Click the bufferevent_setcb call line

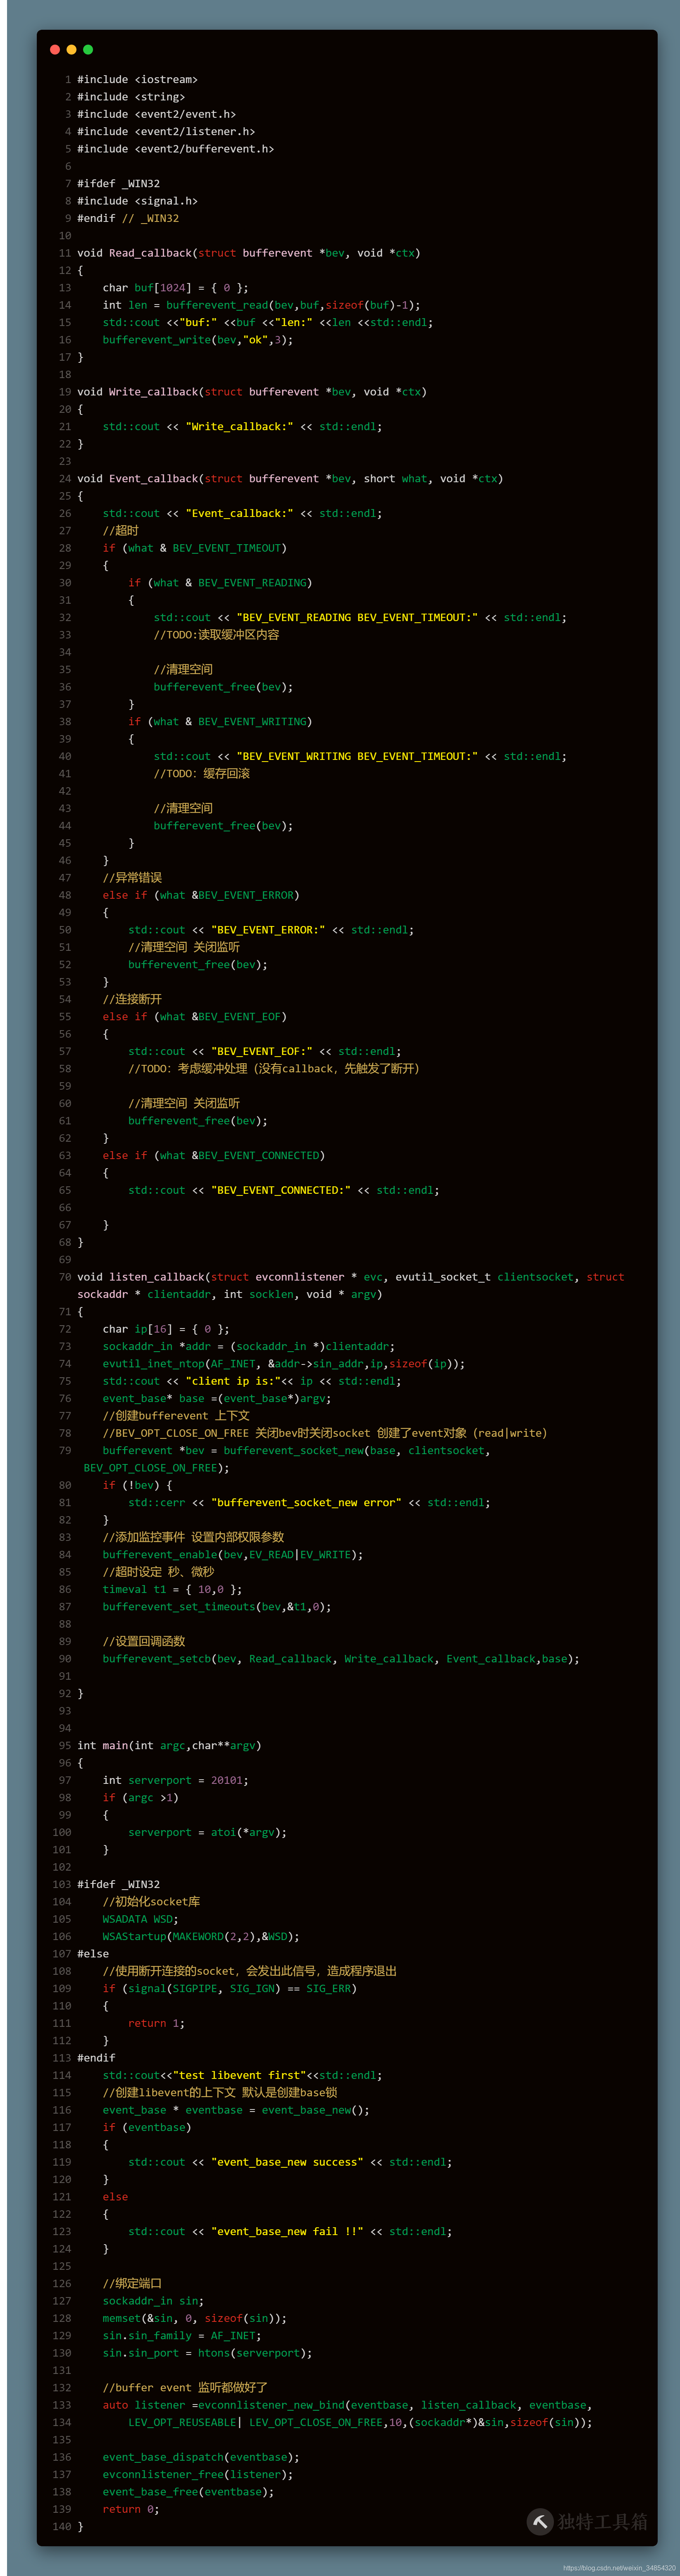[x=341, y=1659]
